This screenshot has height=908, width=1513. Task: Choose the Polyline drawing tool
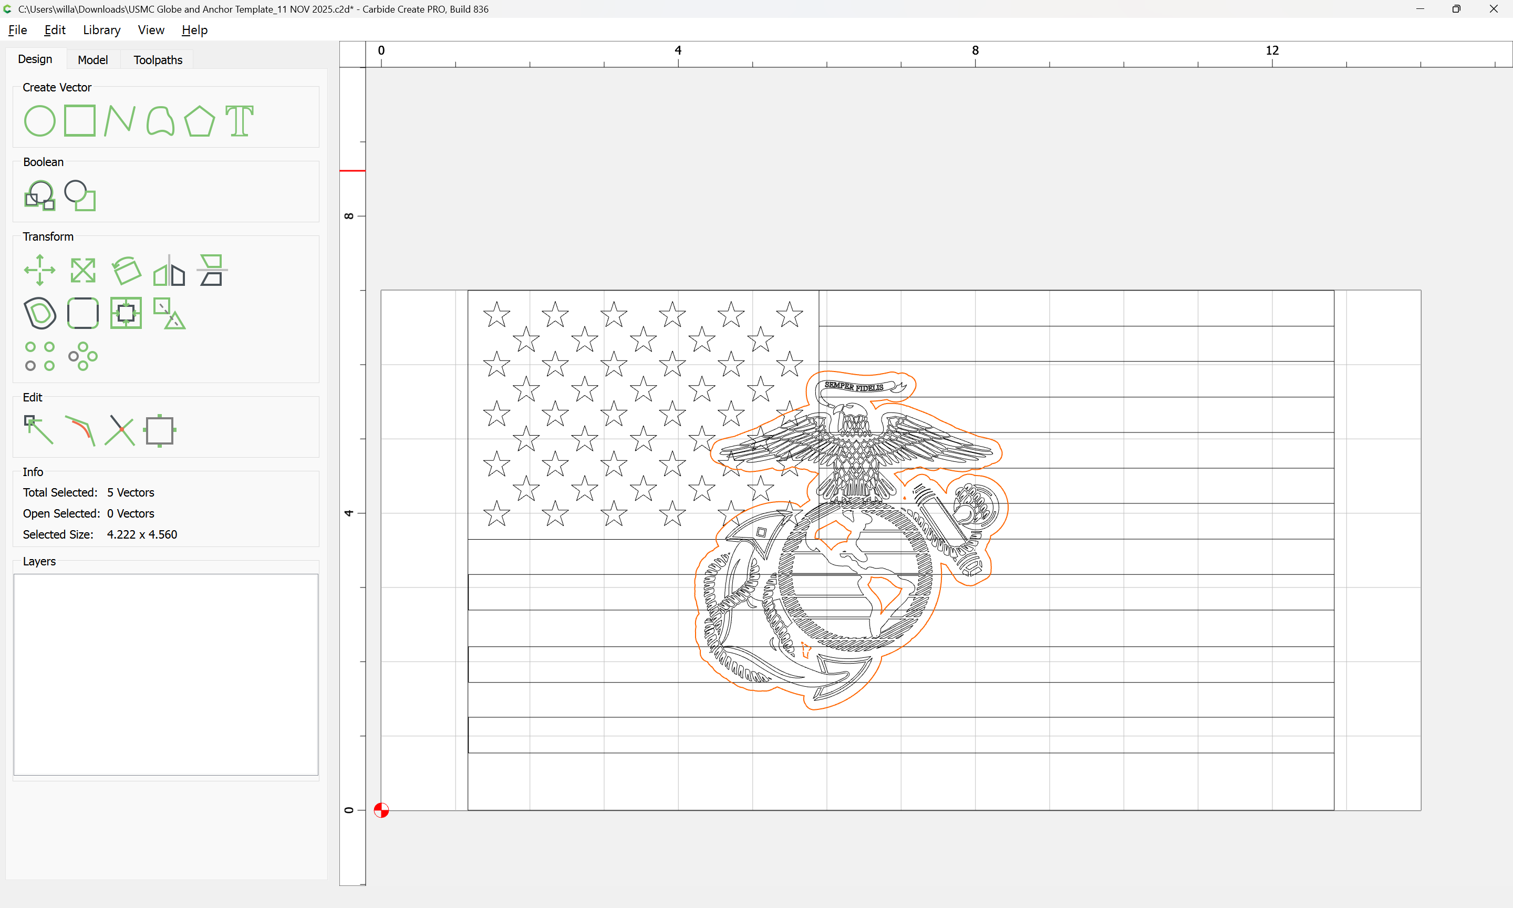pyautogui.click(x=119, y=120)
